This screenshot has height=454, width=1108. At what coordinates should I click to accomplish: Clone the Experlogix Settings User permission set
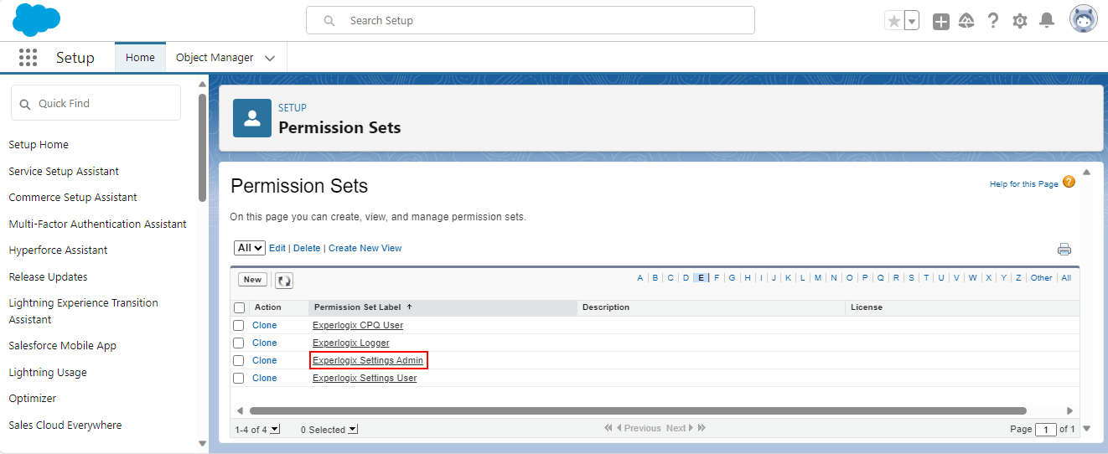tap(265, 378)
